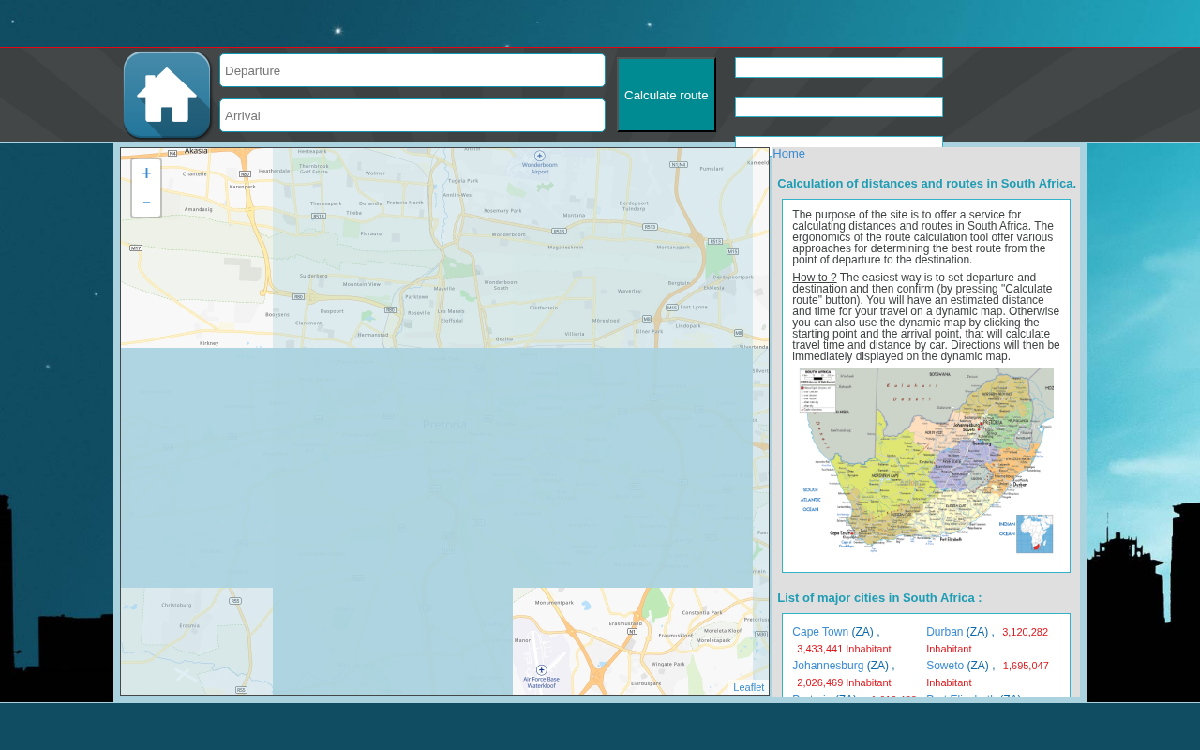Click the Air Force Base Waterkloof marker
The width and height of the screenshot is (1200, 750).
tap(542, 669)
